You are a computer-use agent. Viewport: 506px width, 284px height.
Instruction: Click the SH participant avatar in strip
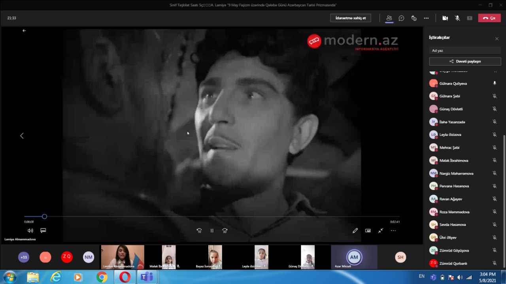coord(400,257)
